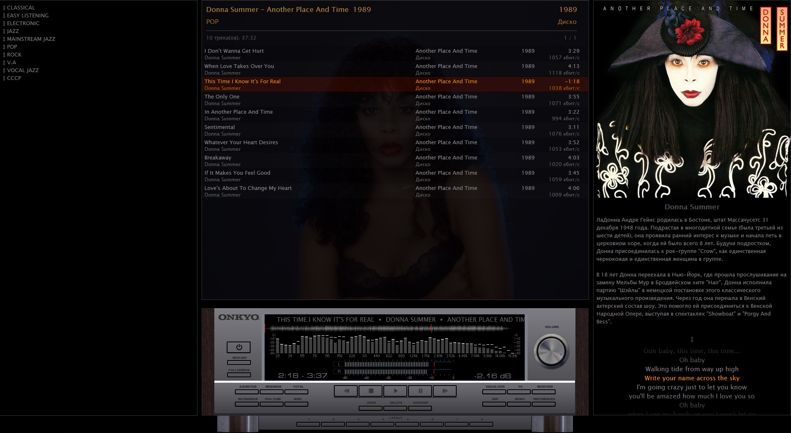Viewport: 791px width, 433px height.
Task: Switch to layout 6 button
Action: pyautogui.click(x=432, y=424)
